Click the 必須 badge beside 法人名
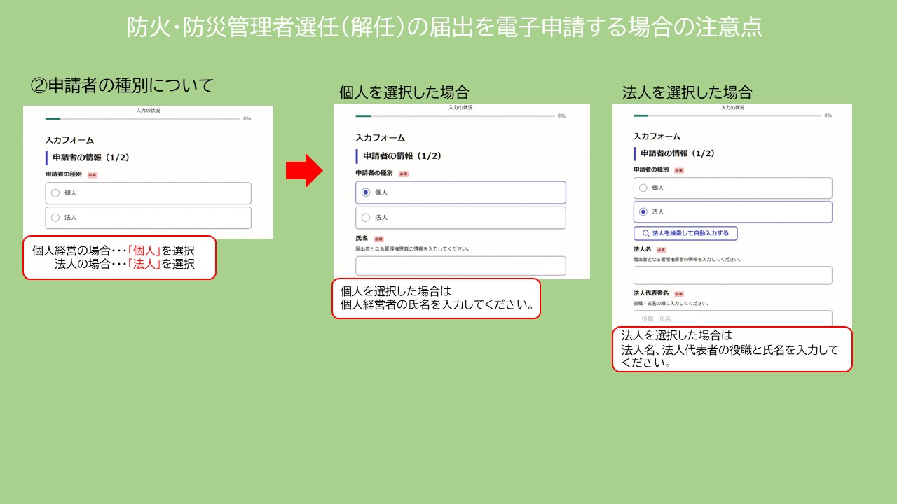The width and height of the screenshot is (897, 504). [661, 250]
